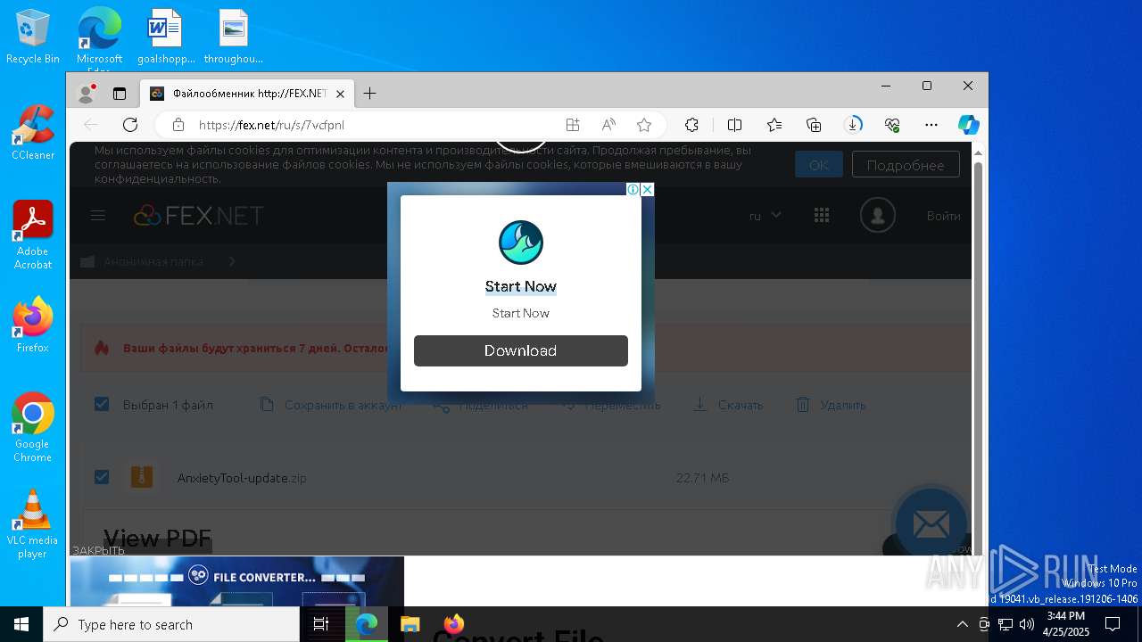Click 22.71 МБ file size text
This screenshot has width=1142, height=642.
pyautogui.click(x=703, y=478)
